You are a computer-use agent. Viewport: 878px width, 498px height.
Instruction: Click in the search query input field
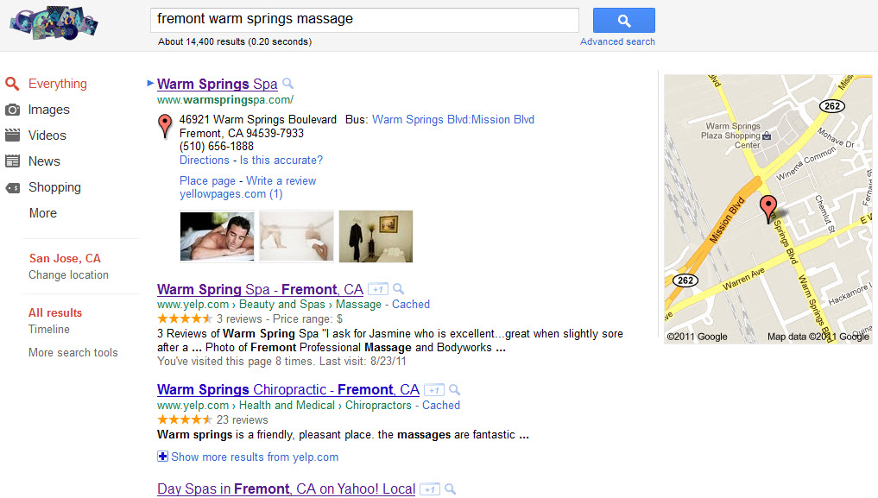(x=364, y=20)
